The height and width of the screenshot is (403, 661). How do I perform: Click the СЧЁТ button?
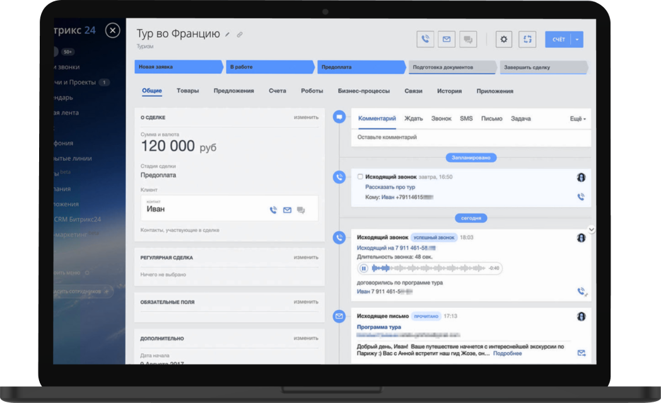coord(558,39)
